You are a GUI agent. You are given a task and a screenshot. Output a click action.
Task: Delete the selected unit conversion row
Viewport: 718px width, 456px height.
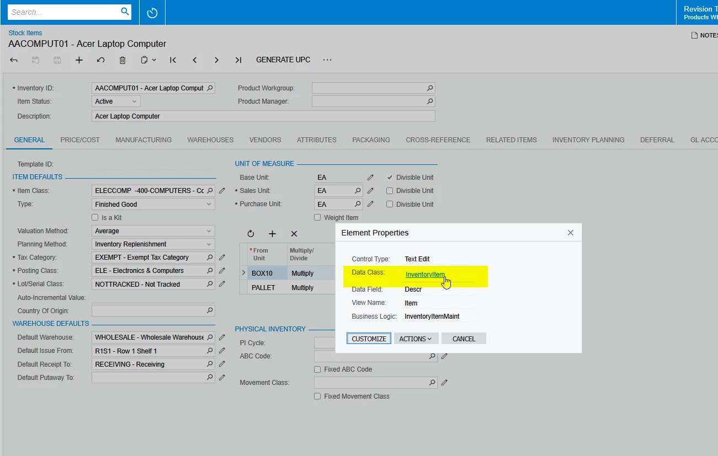pos(294,234)
